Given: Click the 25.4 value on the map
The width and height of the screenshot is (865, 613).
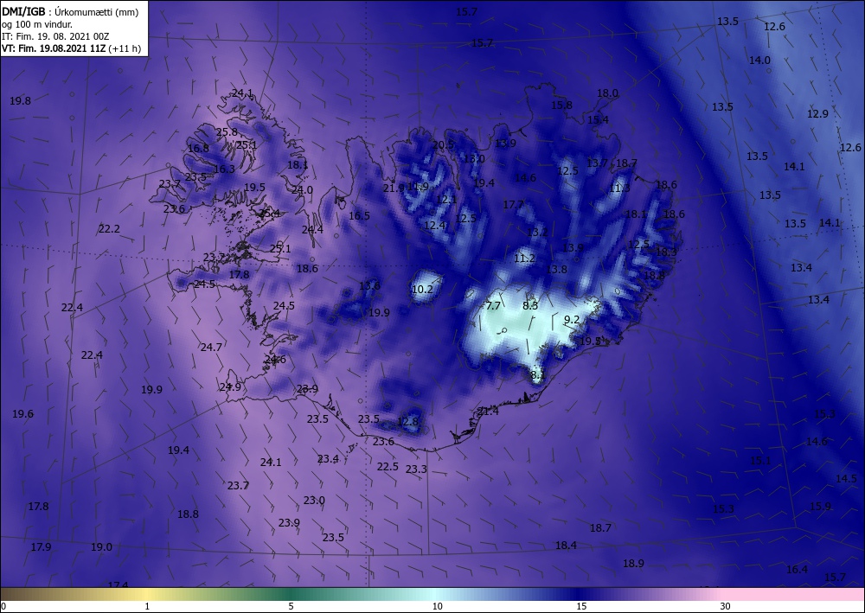Looking at the screenshot, I should pos(270,214).
